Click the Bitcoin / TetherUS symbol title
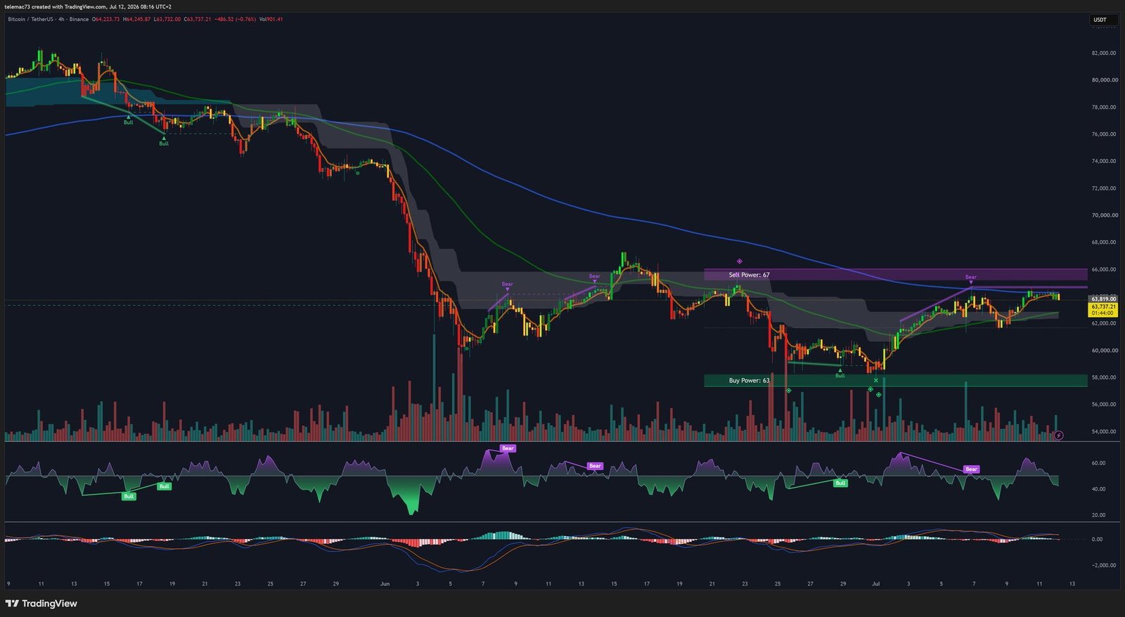 (x=32, y=19)
